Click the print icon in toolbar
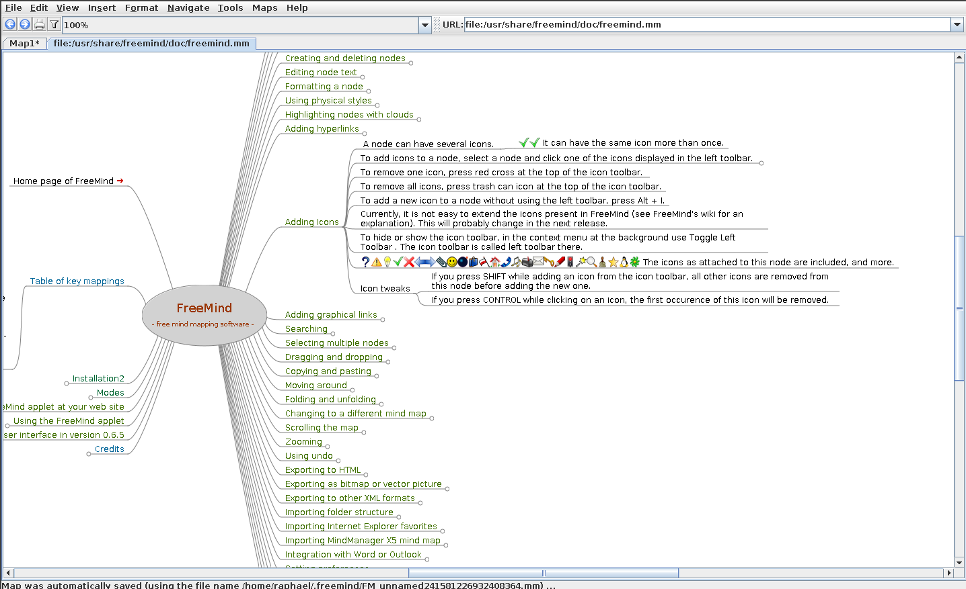This screenshot has height=589, width=966. (x=40, y=24)
